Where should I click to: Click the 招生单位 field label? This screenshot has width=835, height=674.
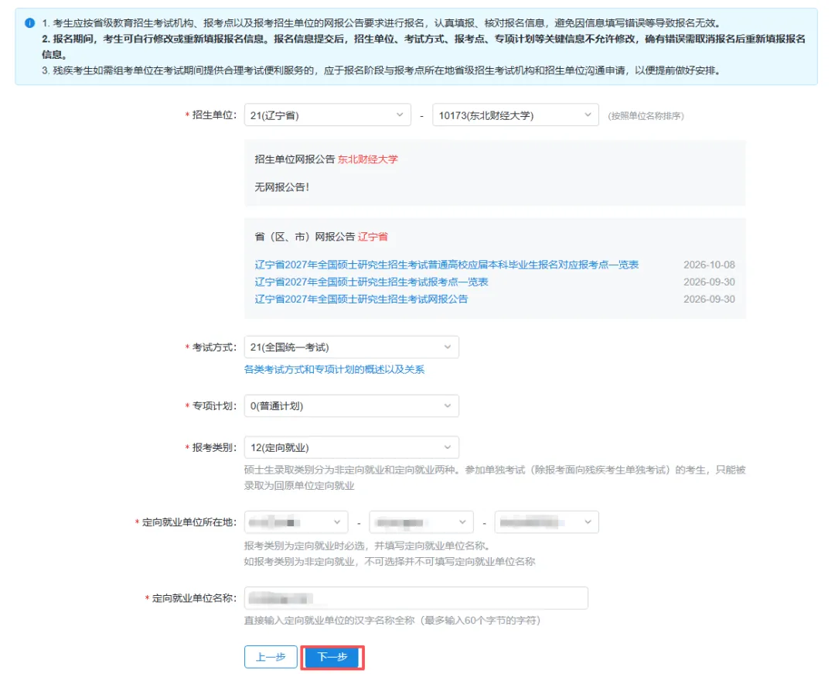214,115
